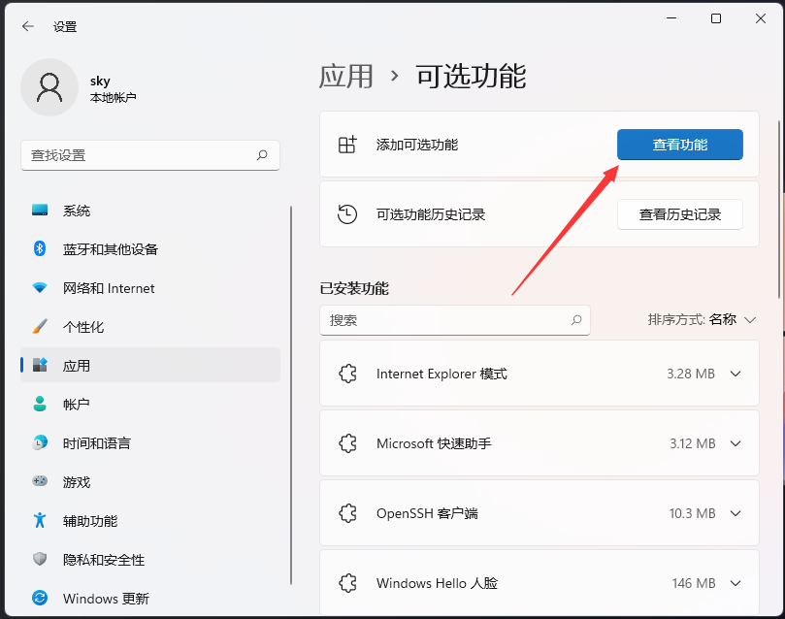Viewport: 785px width, 619px height.
Task: Click the 蓝牙和其他设备 Bluetooth icon
Action: tap(39, 249)
